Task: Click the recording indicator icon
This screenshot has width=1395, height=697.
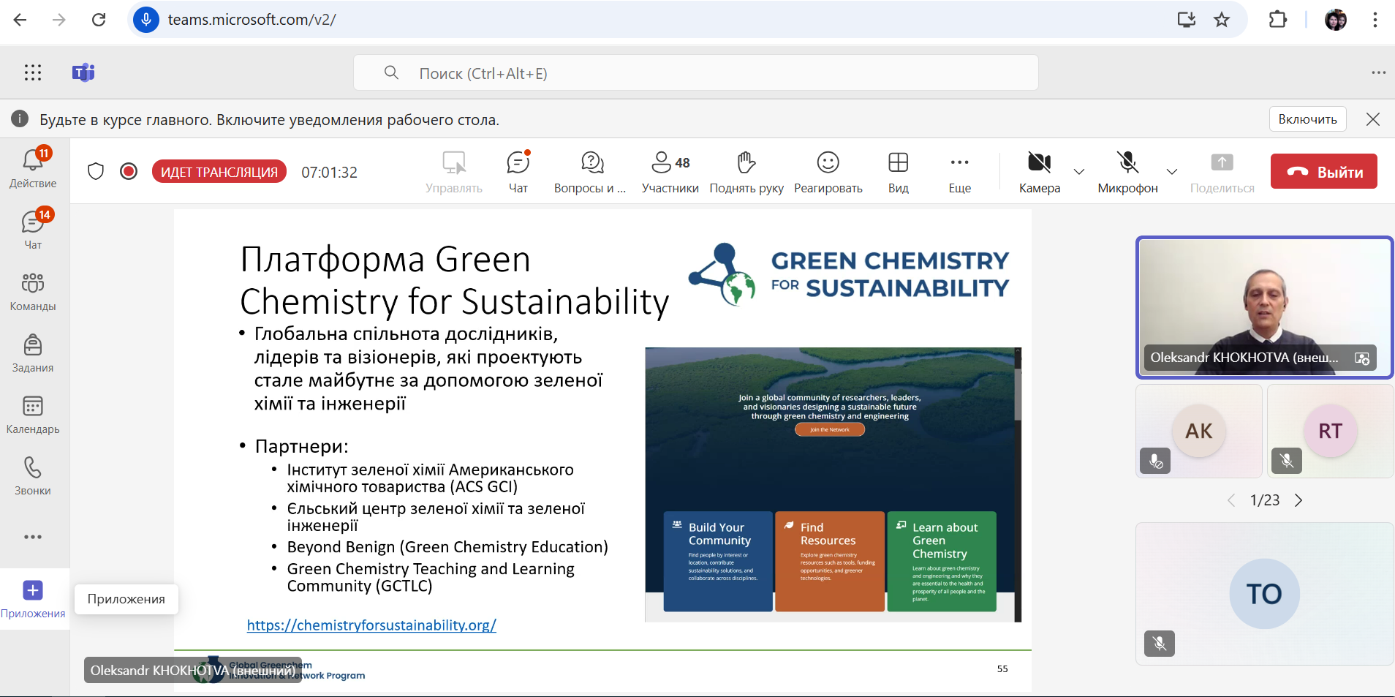Action: coord(129,171)
